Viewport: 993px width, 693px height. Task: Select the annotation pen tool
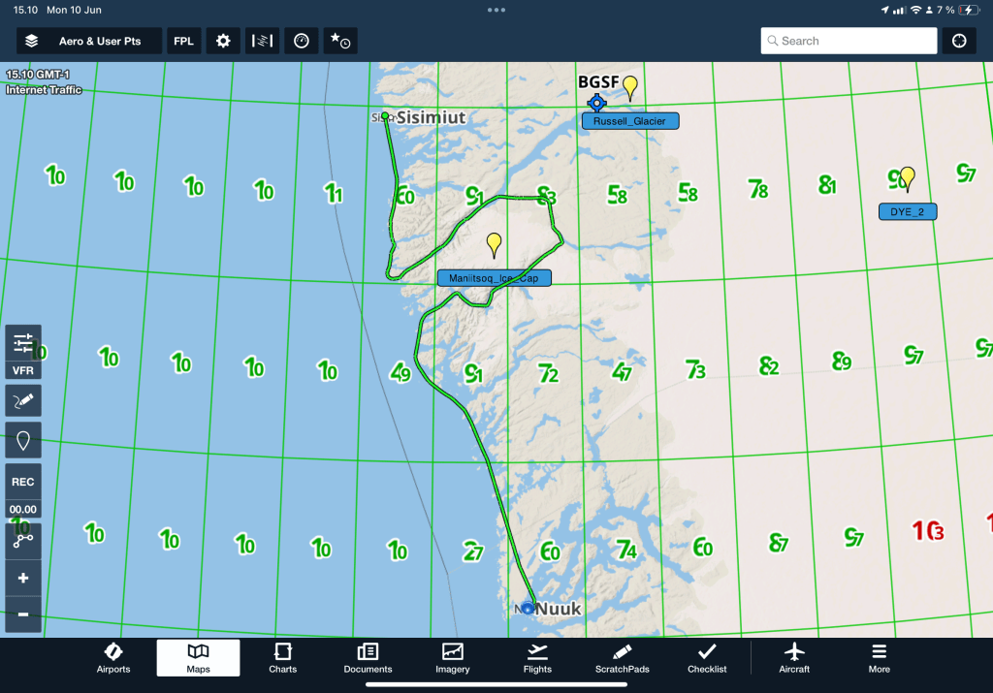(23, 399)
